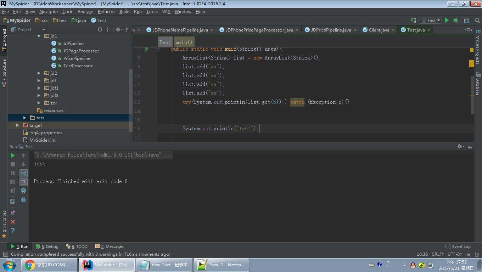Click Scroll from Source target icon
The image size is (482, 272).
[x=100, y=30]
